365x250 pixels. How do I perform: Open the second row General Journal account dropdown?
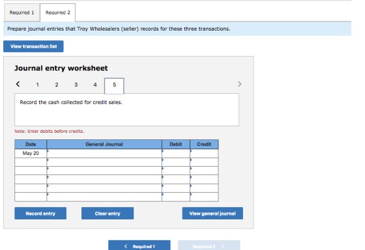104,162
